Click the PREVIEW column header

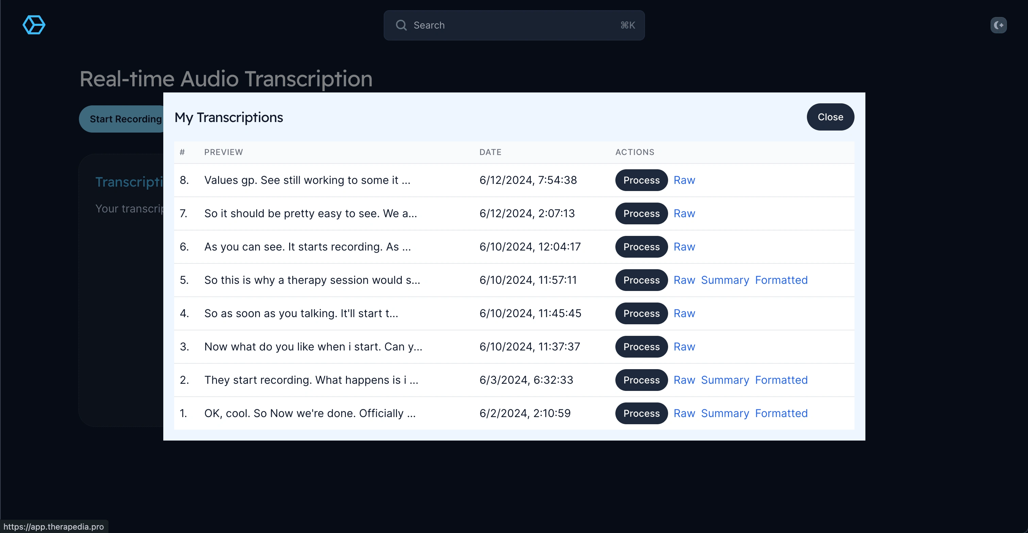(223, 152)
